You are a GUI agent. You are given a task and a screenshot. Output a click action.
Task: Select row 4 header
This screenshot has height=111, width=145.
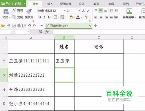click(4, 90)
